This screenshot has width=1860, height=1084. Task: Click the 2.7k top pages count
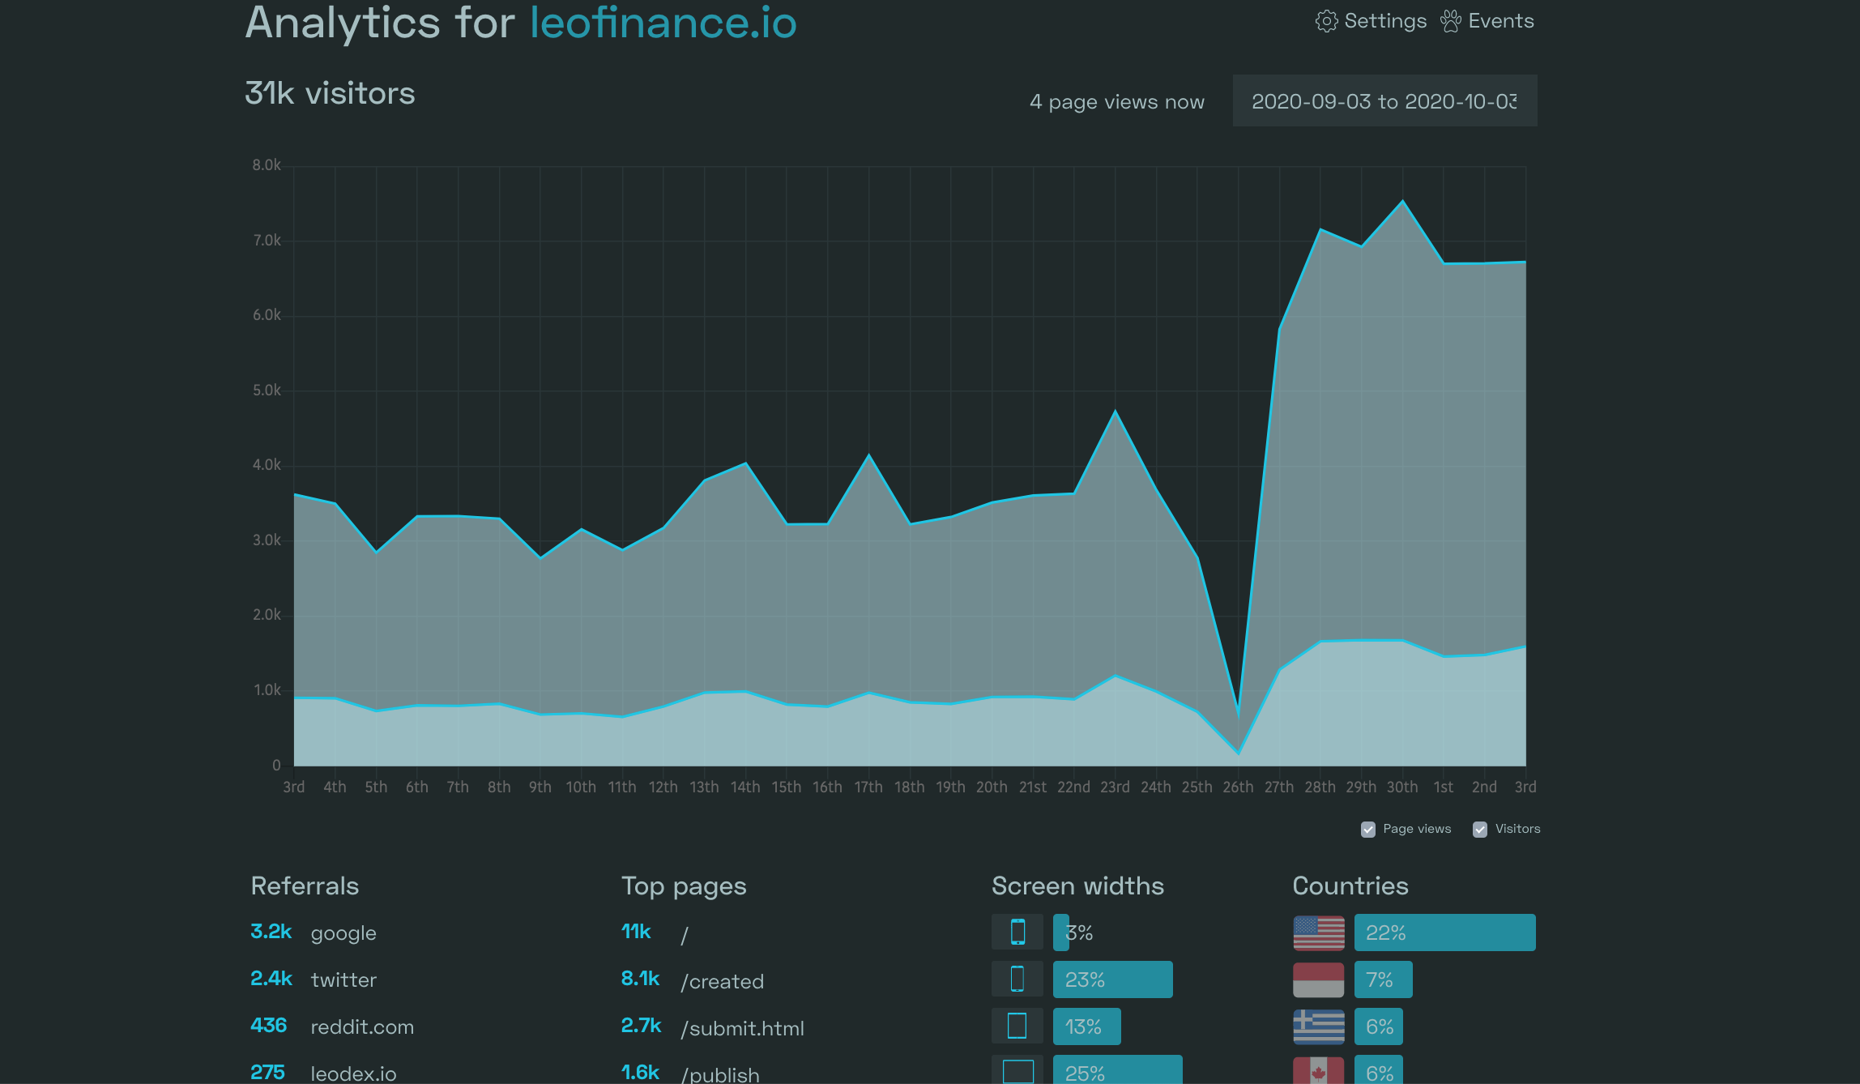tap(641, 1026)
